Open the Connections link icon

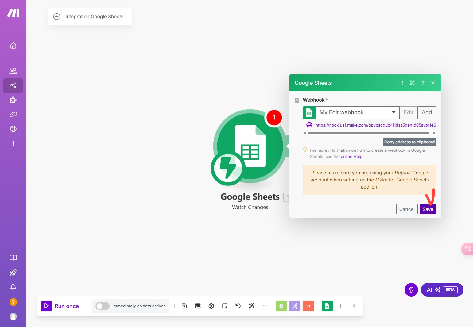tap(13, 114)
